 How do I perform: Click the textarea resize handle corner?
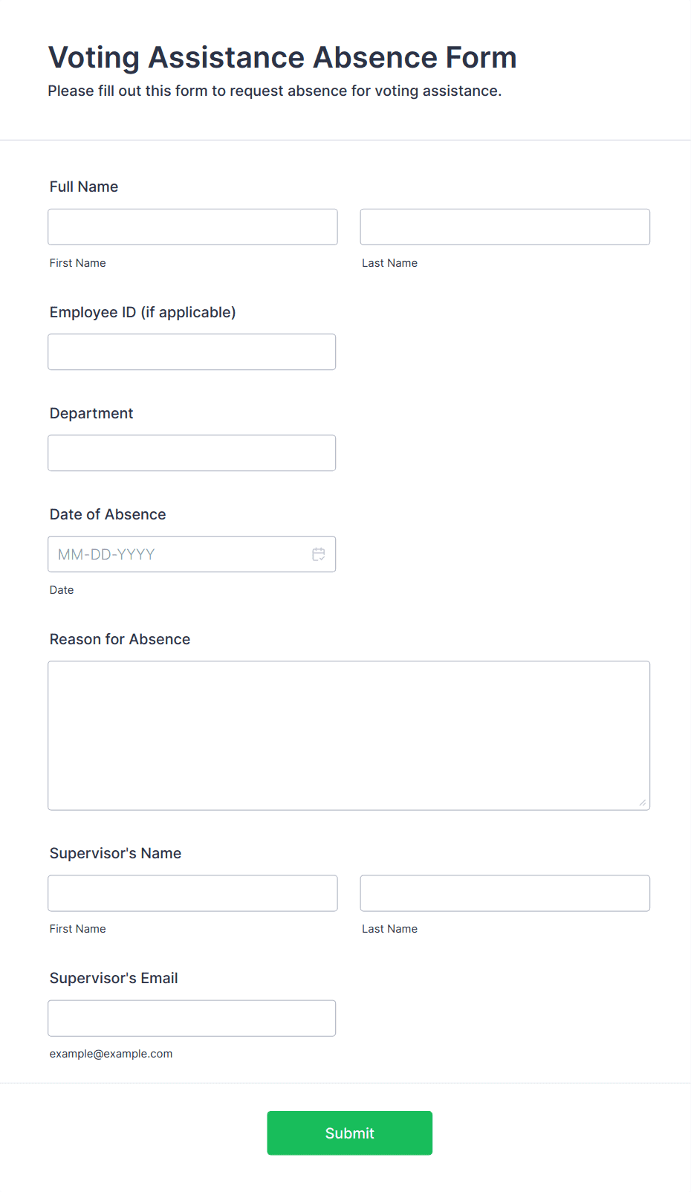[643, 803]
